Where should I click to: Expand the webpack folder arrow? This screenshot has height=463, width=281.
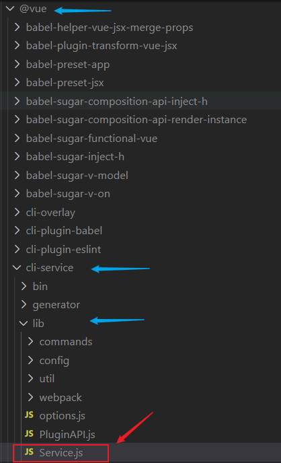pyautogui.click(x=30, y=397)
